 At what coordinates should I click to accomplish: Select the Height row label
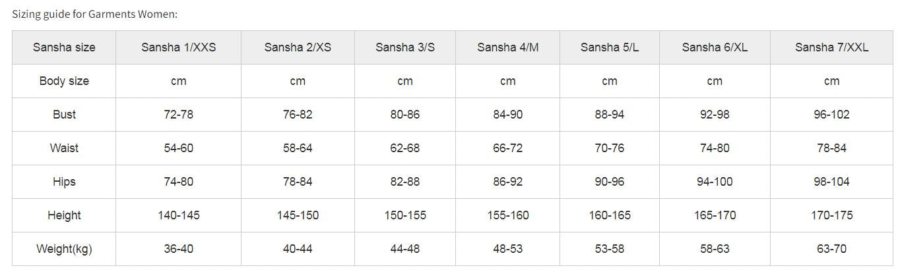64,215
